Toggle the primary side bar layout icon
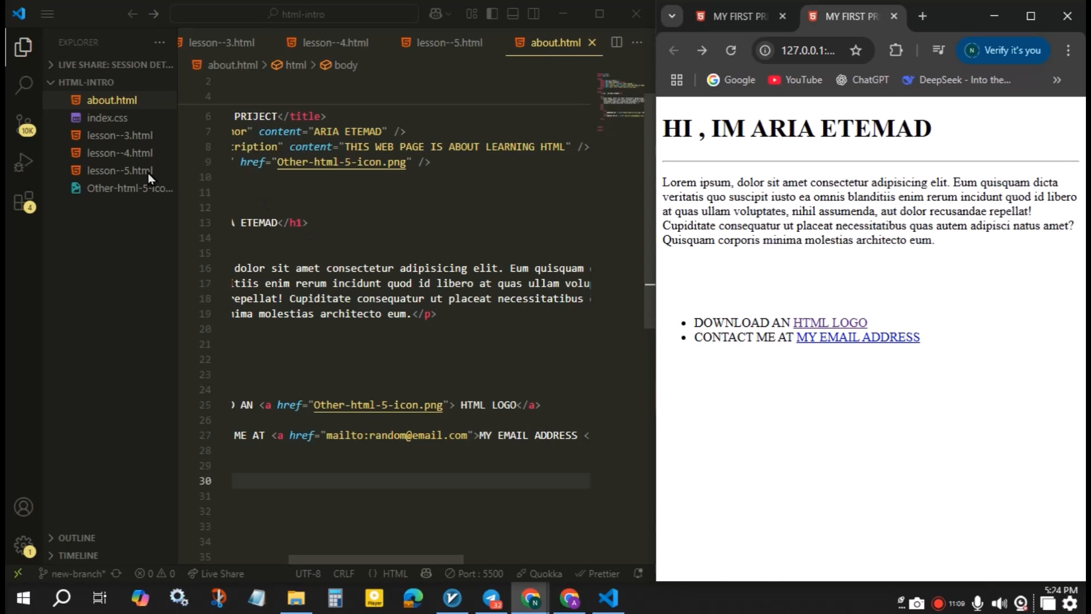Screen dimensions: 1091x614 [493, 14]
